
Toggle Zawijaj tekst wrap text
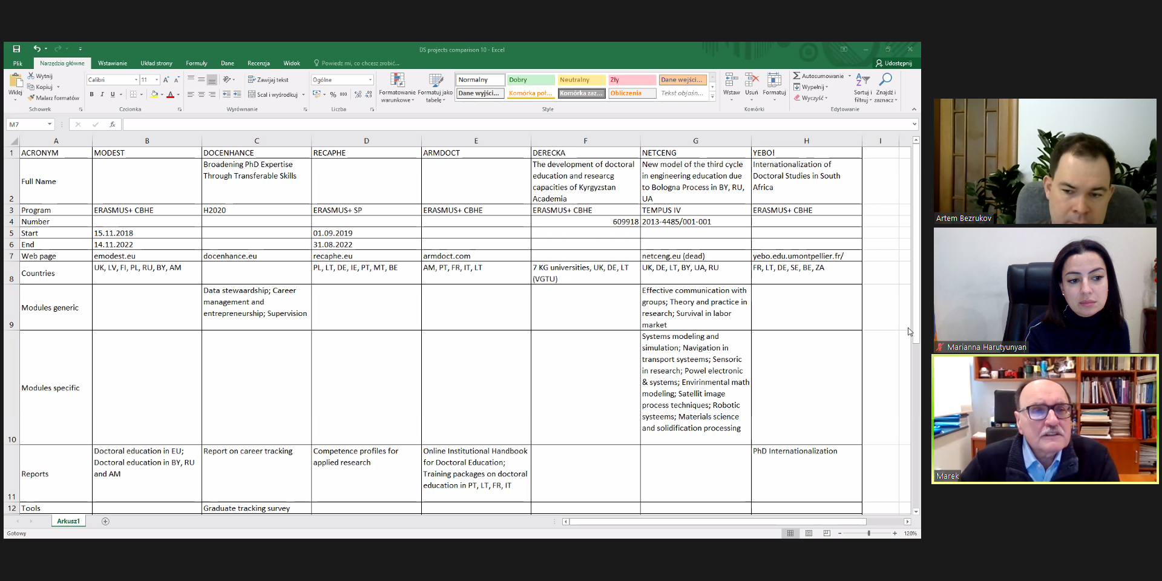tap(268, 80)
